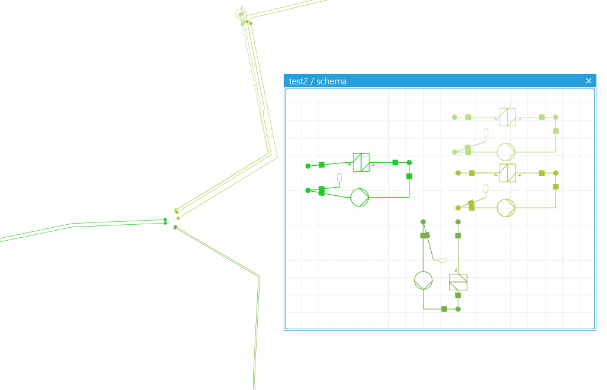This screenshot has width=607, height=390.
Task: Select square on olive vertical line
Action: tap(556, 187)
